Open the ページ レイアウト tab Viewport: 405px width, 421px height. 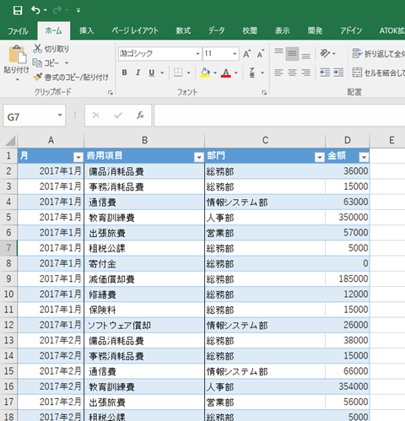[x=135, y=30]
